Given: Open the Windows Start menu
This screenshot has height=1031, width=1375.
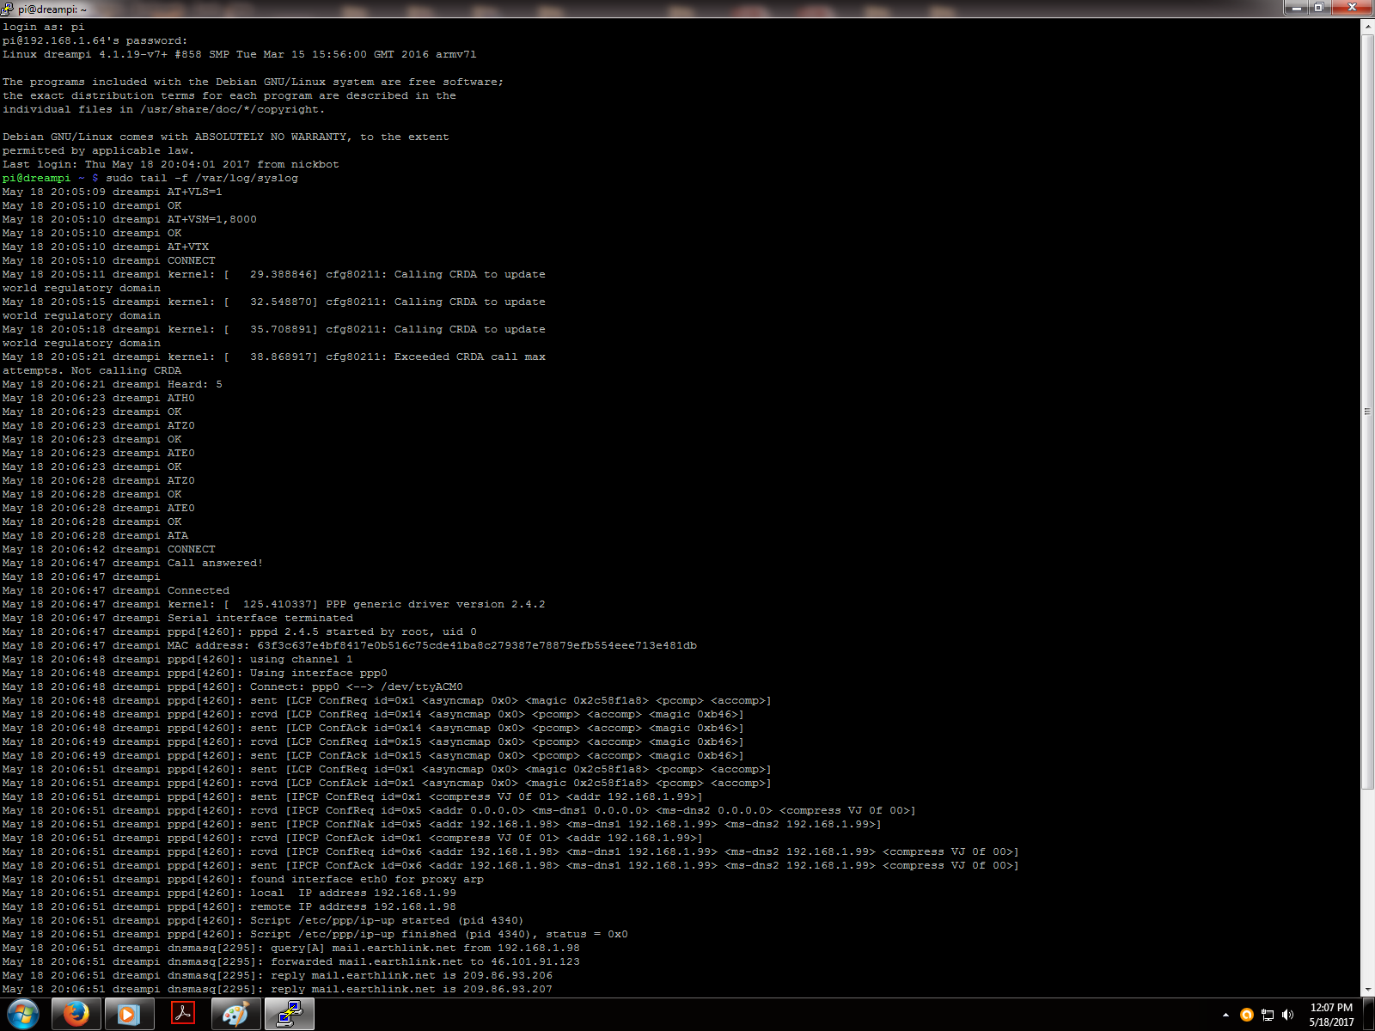Looking at the screenshot, I should pyautogui.click(x=23, y=1015).
